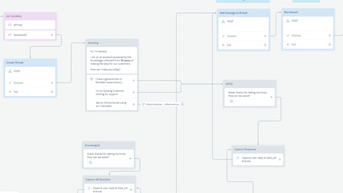The image size is (343, 193).
Task: Click the variable icon beside API Key
Action: pyautogui.click(x=10, y=25)
